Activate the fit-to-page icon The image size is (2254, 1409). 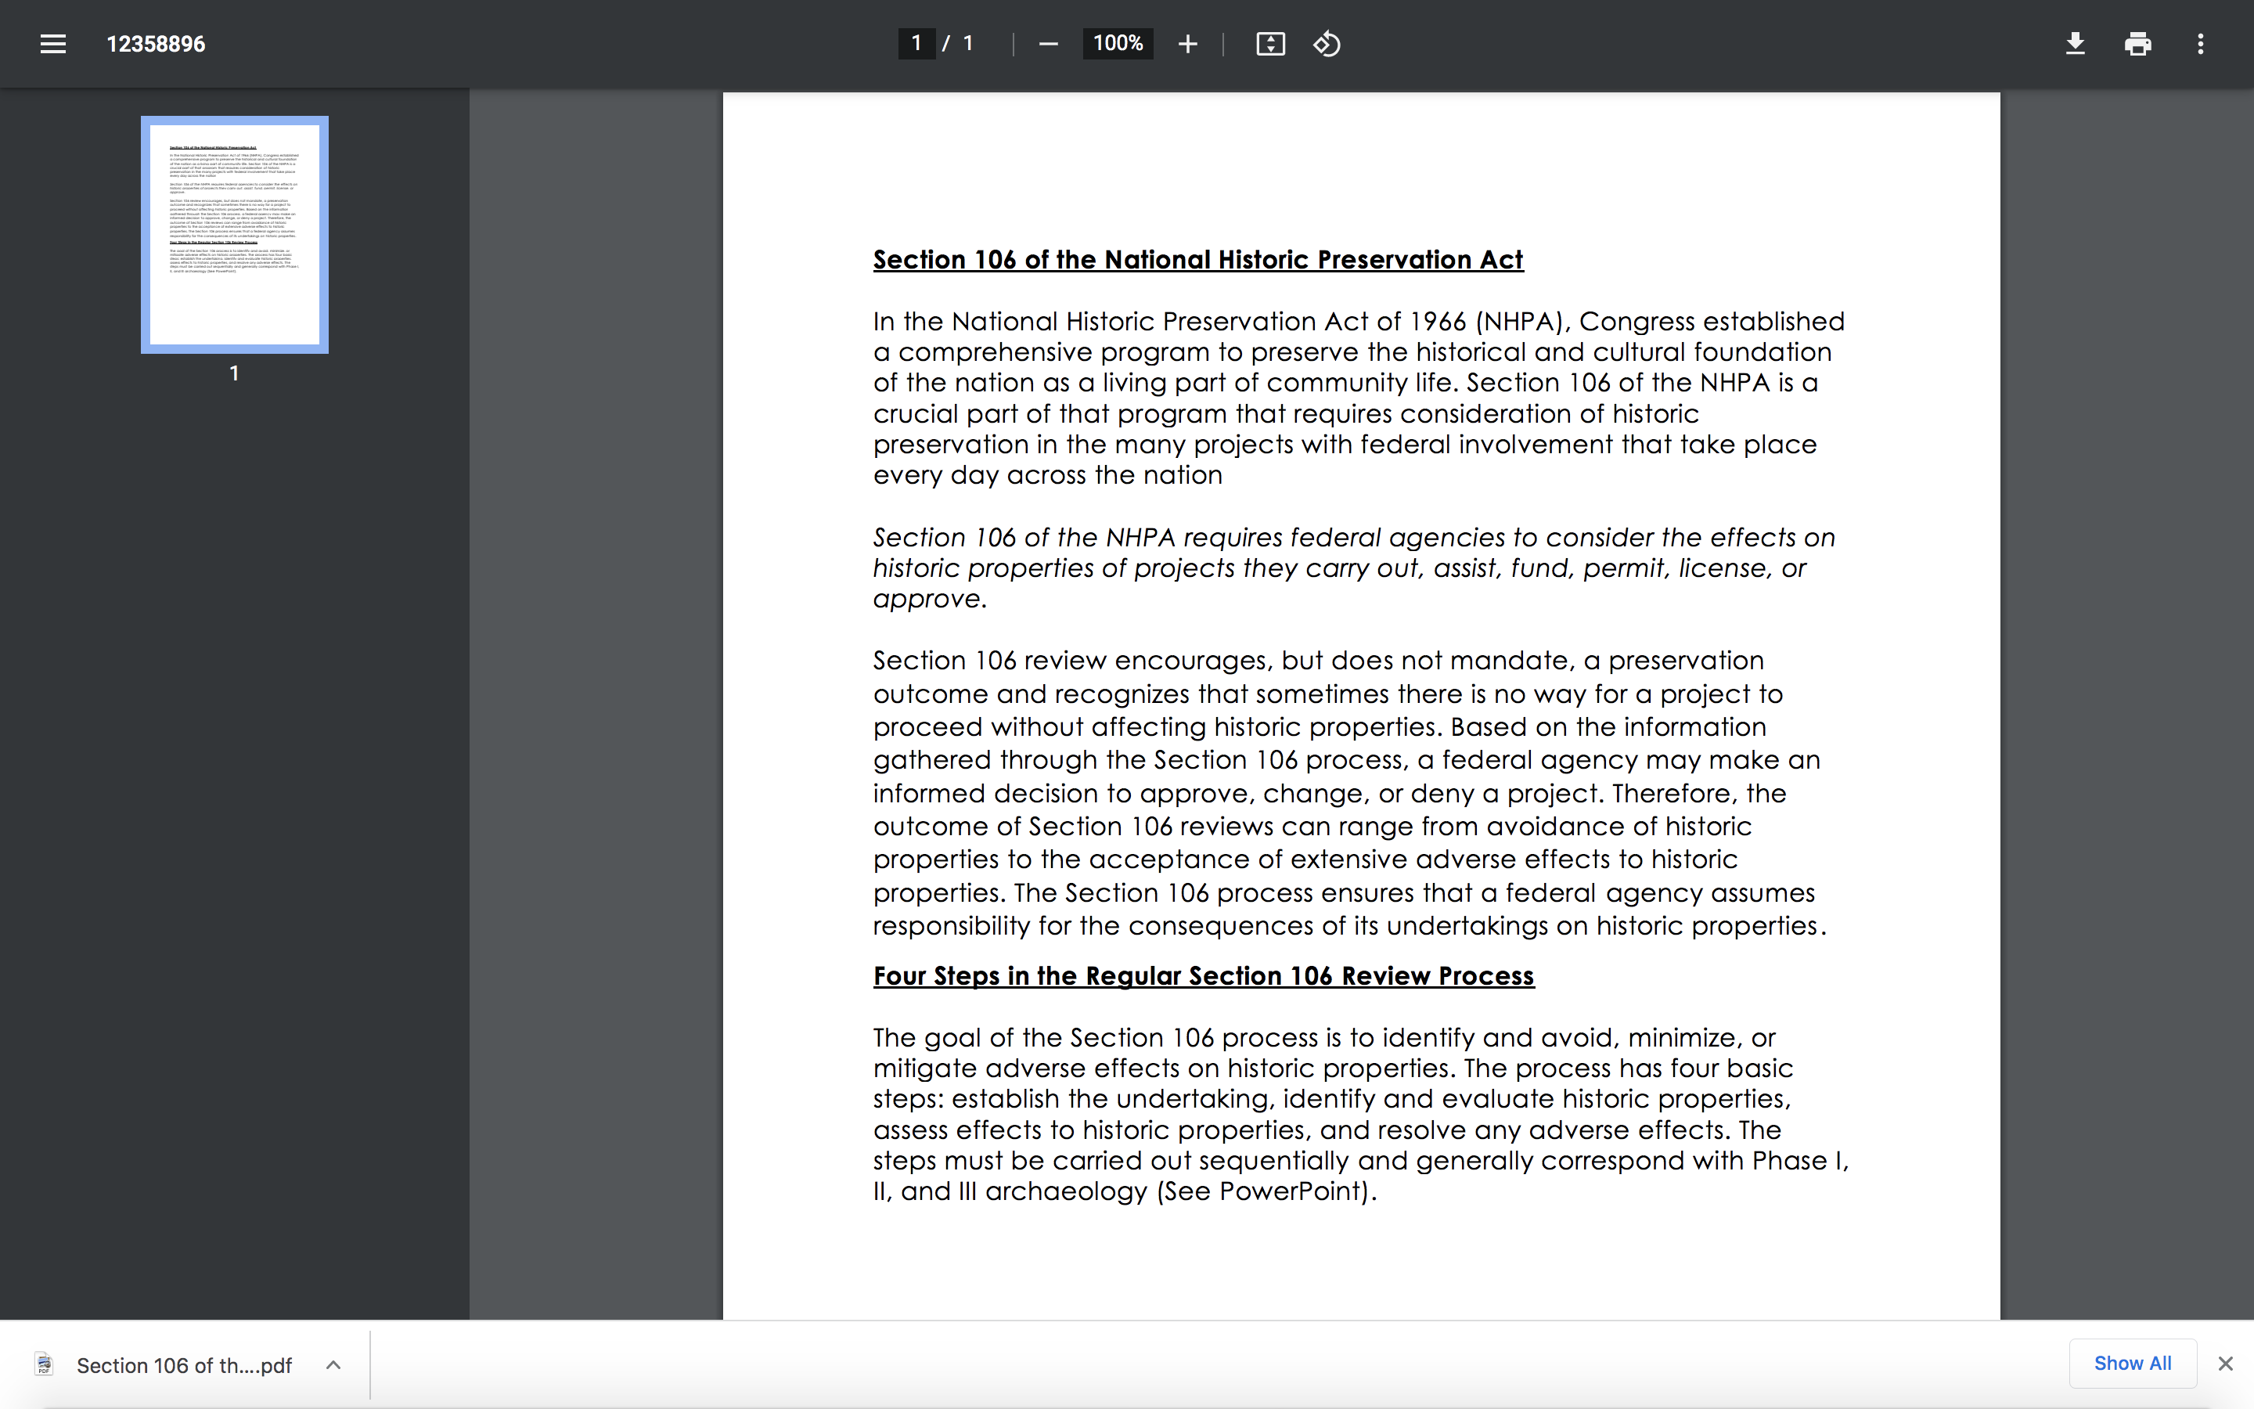click(x=1270, y=44)
